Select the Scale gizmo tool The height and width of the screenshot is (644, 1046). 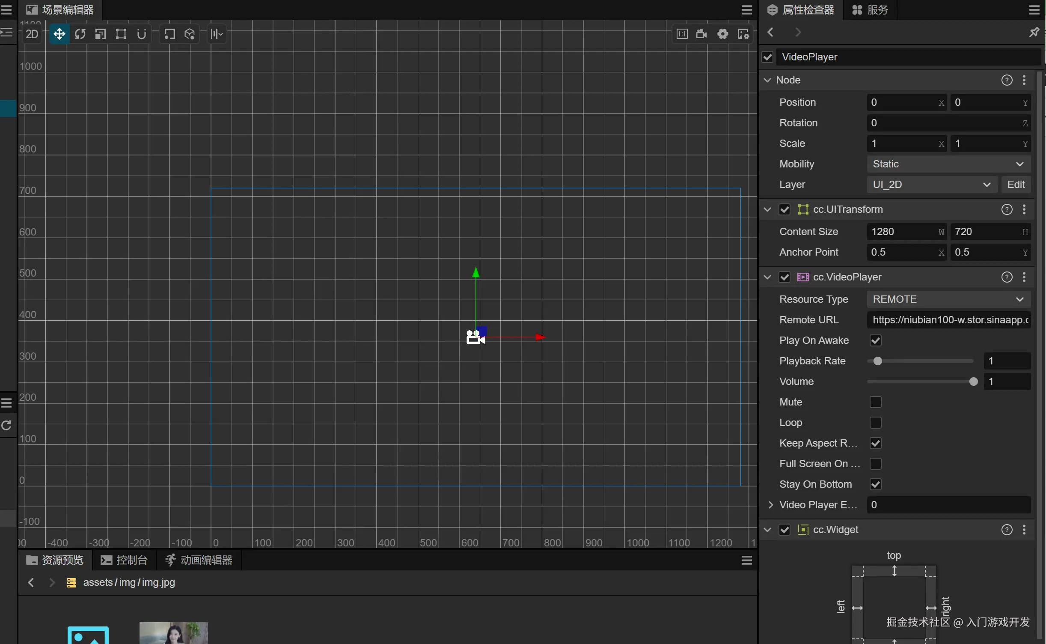[x=101, y=34]
